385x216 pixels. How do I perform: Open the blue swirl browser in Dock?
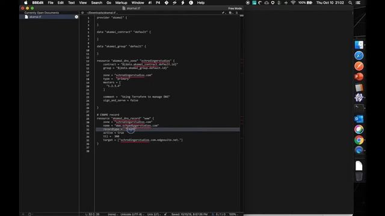[x=359, y=151]
